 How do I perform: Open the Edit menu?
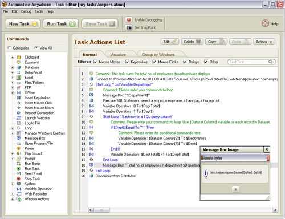pyautogui.click(x=14, y=11)
